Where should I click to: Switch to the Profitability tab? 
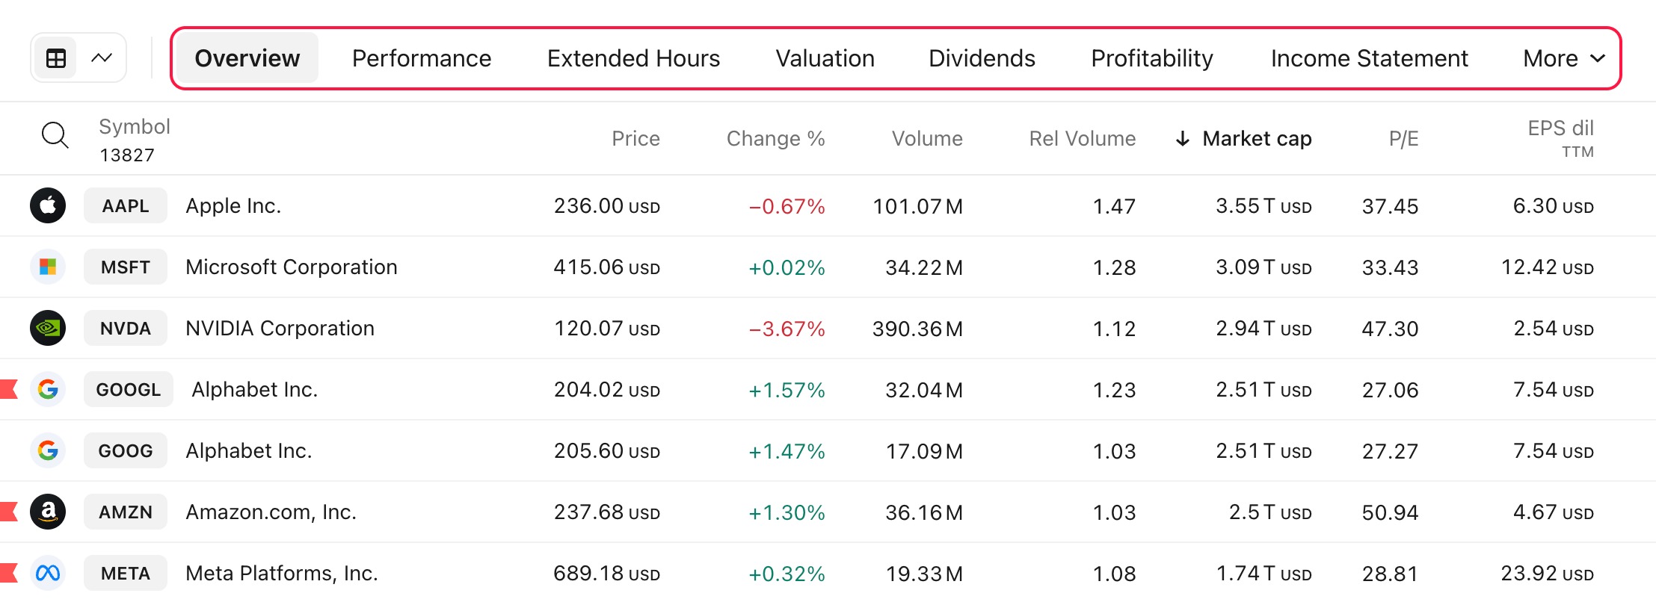pyautogui.click(x=1152, y=58)
